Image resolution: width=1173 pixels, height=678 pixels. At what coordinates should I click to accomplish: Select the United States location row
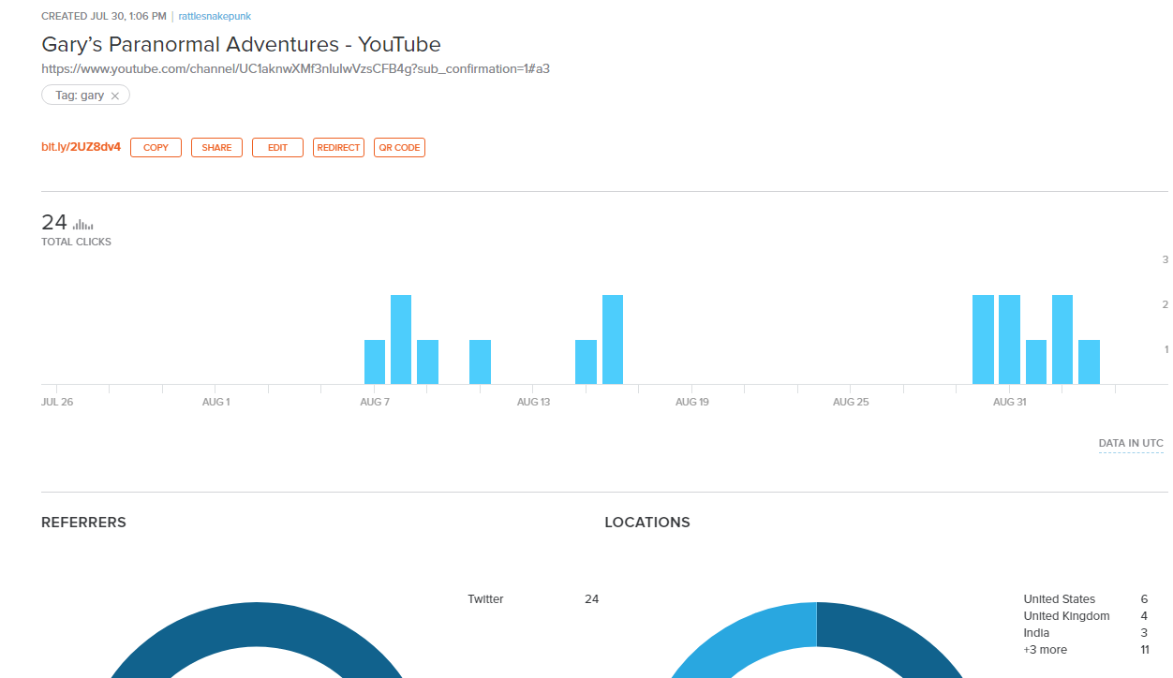[1085, 599]
